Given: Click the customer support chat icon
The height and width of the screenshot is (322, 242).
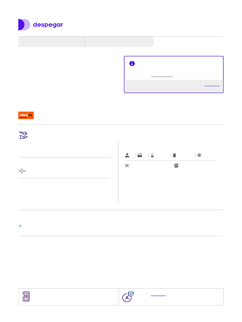Looking at the screenshot, I should tap(128, 297).
